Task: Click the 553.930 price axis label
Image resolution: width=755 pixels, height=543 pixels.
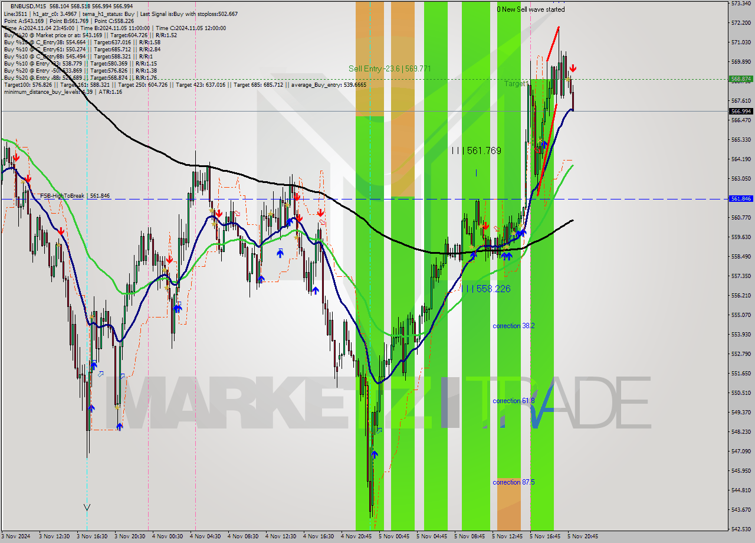Action: pyautogui.click(x=741, y=334)
